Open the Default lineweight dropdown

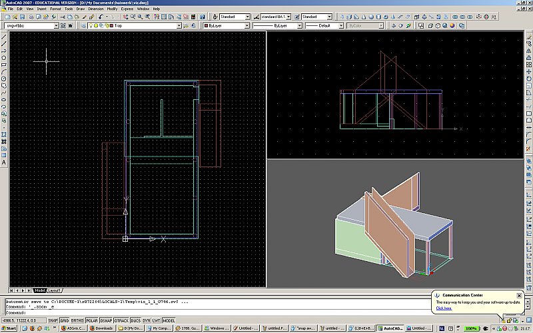click(340, 26)
